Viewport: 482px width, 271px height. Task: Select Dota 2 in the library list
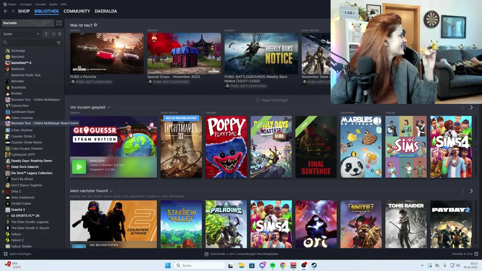16,191
